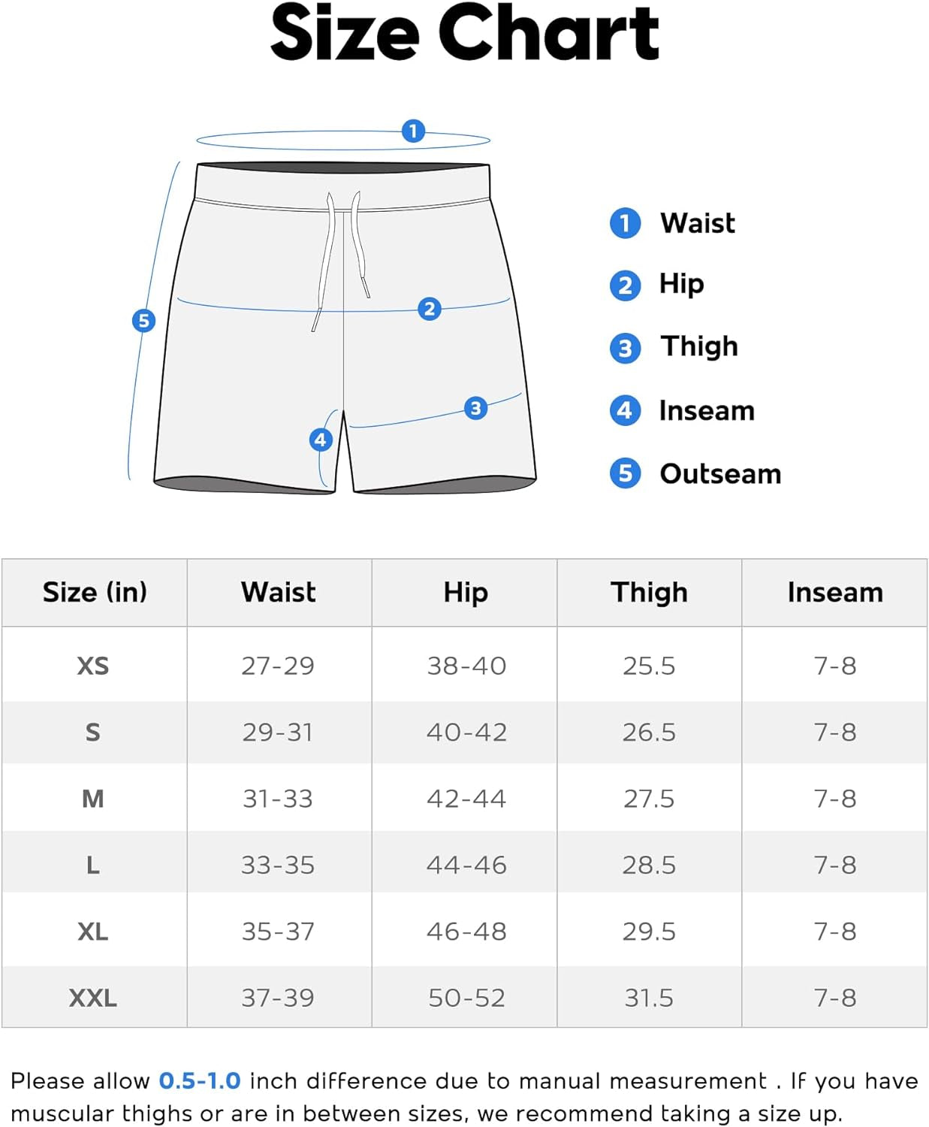The width and height of the screenshot is (929, 1127).
Task: Click the M waist value 31-33
Action: click(278, 799)
